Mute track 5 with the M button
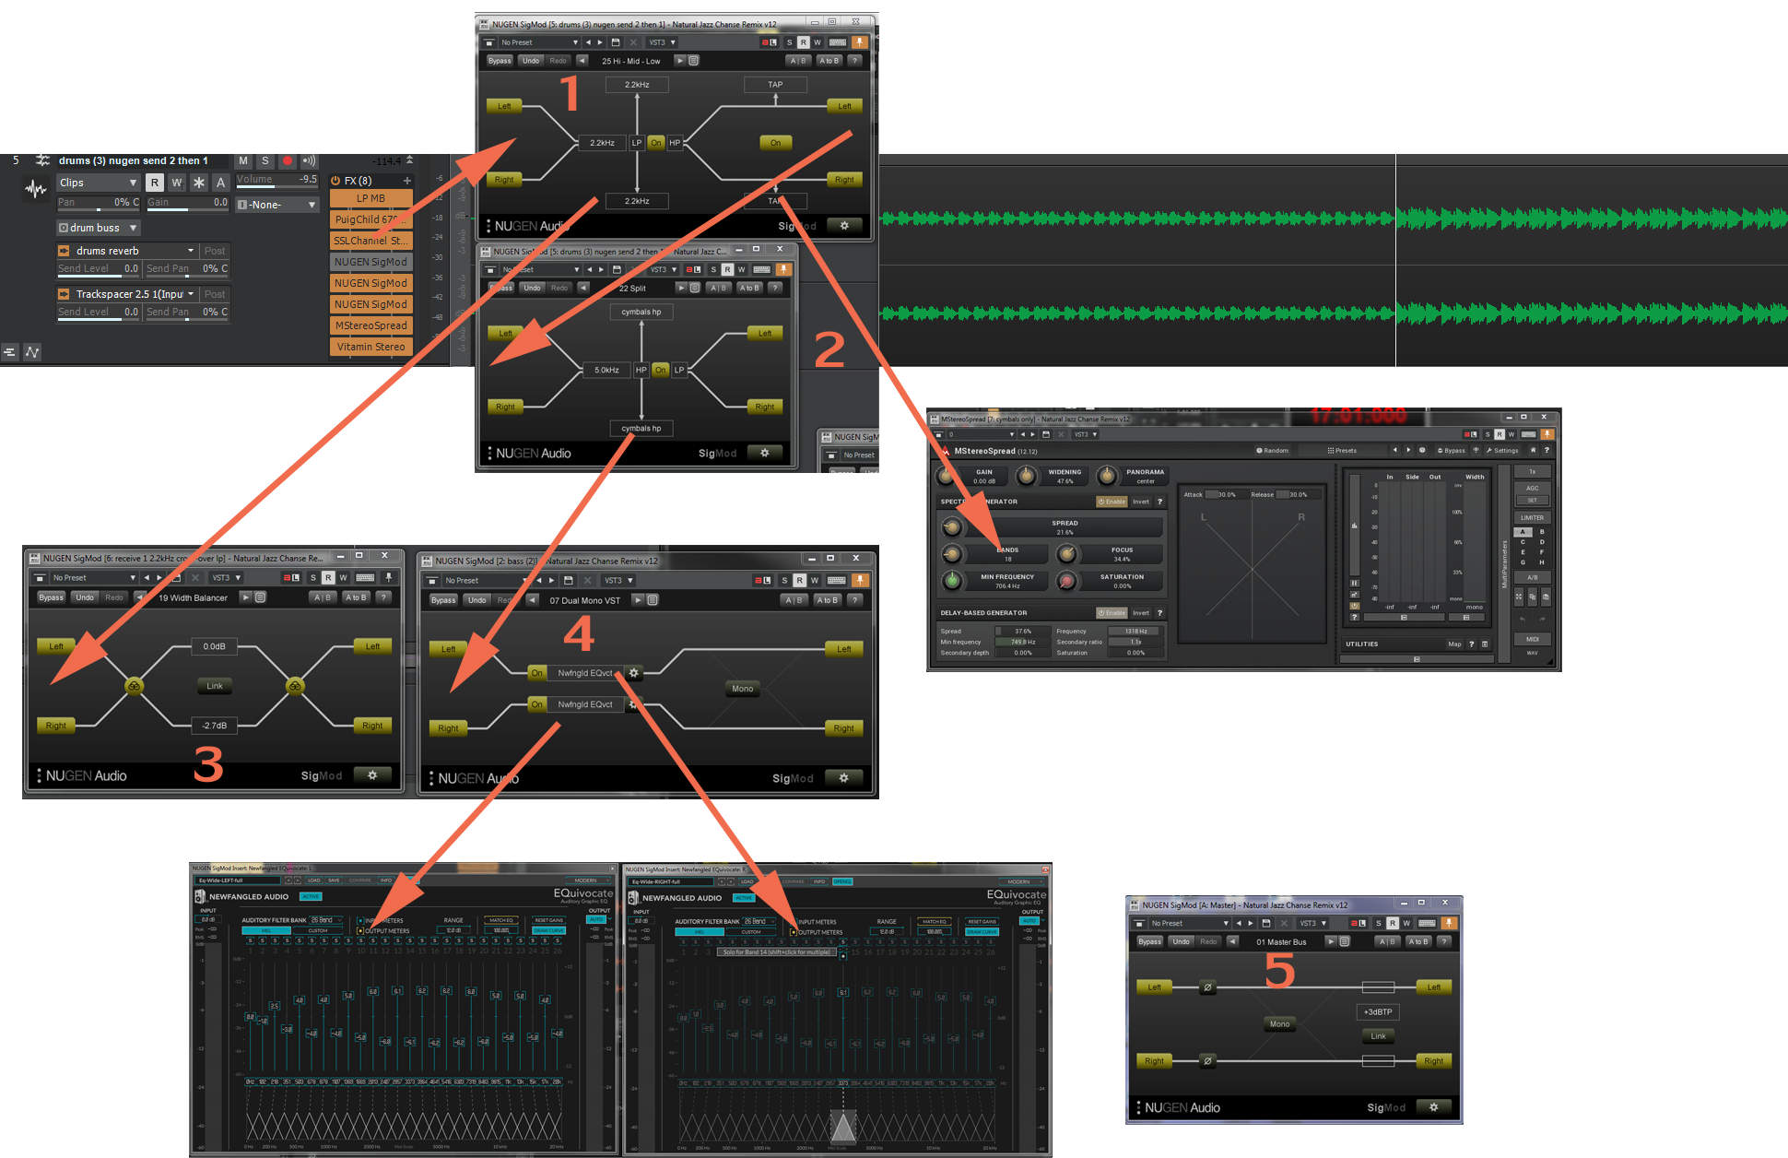The width and height of the screenshot is (1788, 1158). (x=243, y=160)
